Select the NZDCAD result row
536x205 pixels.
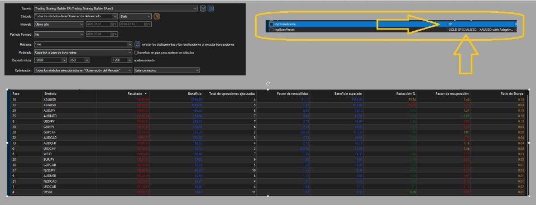268,181
